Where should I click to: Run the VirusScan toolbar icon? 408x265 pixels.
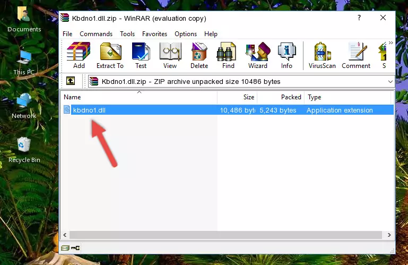(322, 56)
